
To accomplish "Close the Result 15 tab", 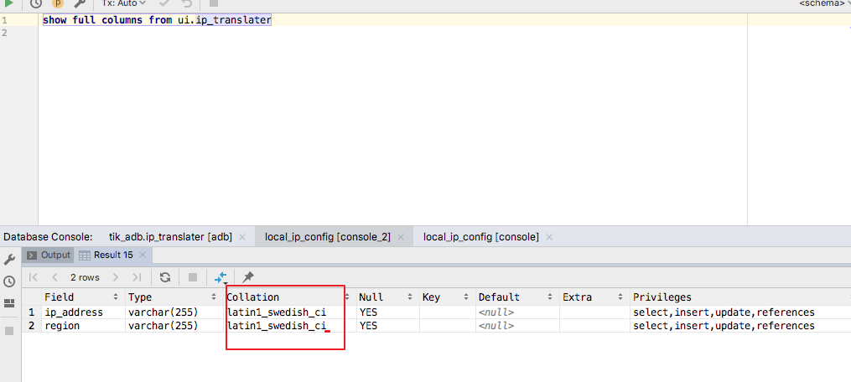I will click(143, 255).
